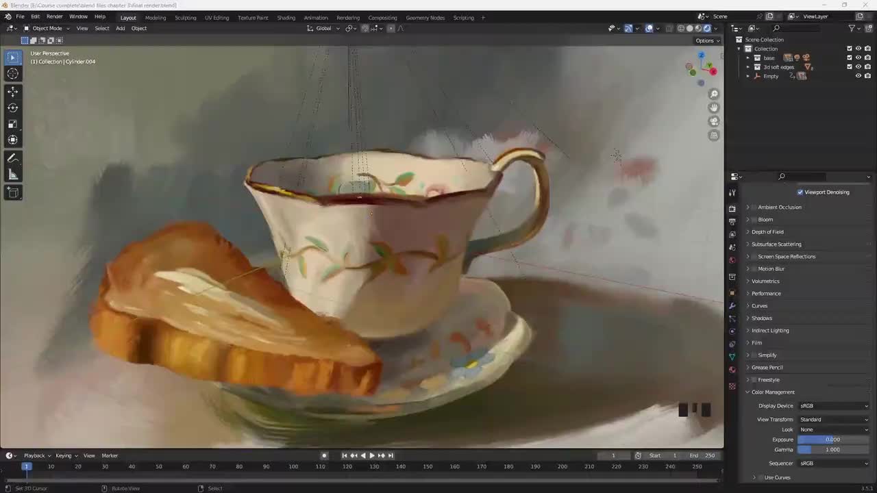The width and height of the screenshot is (877, 493).
Task: Click the viewport zoom magnifier icon
Action: (714, 94)
